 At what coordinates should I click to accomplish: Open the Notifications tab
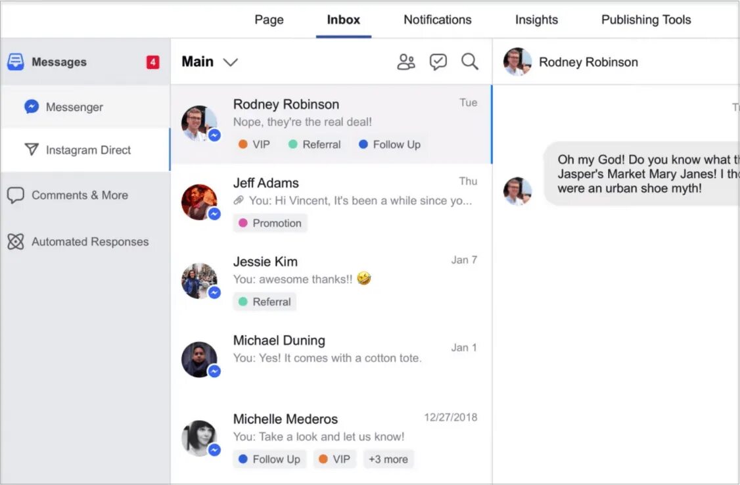(438, 20)
